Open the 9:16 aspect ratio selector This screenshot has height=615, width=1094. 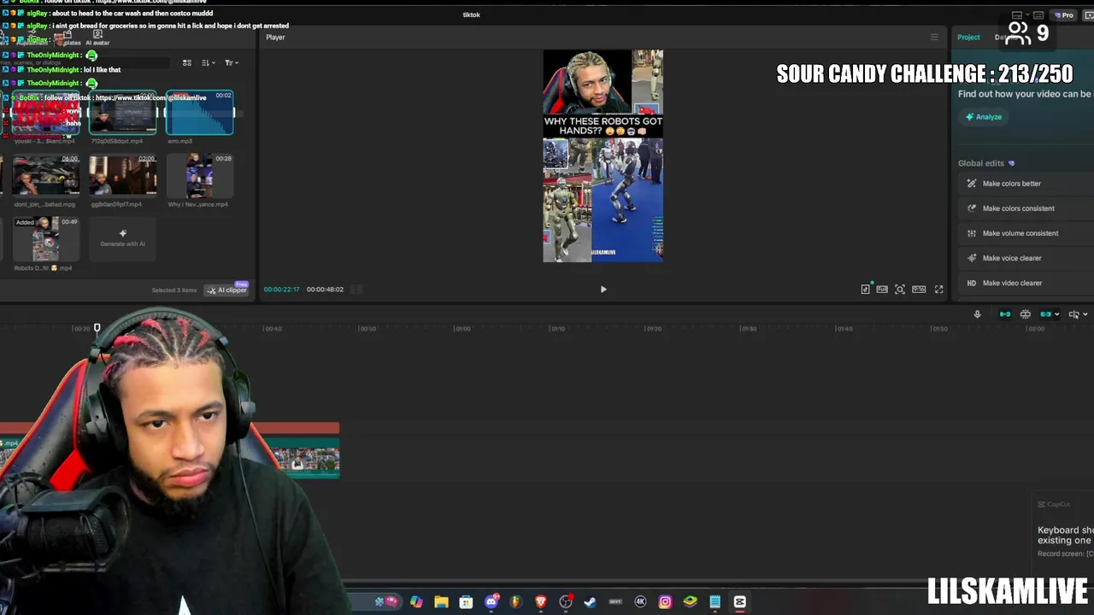(x=919, y=290)
